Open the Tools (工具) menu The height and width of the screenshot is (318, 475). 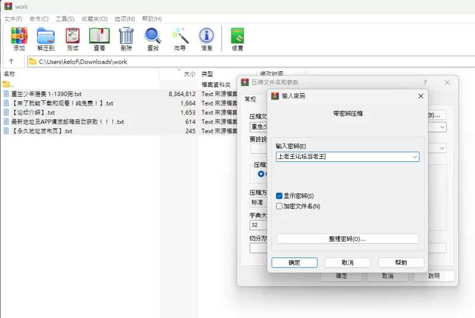(x=65, y=19)
